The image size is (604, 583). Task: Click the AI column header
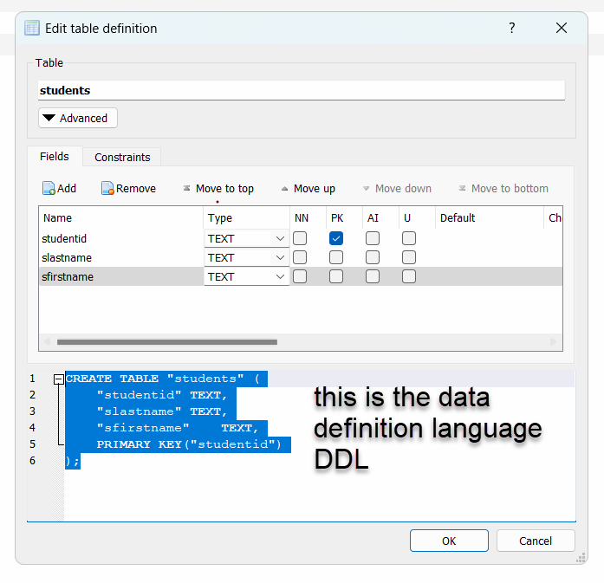pyautogui.click(x=380, y=218)
